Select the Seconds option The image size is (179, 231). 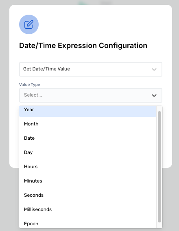pyautogui.click(x=87, y=195)
